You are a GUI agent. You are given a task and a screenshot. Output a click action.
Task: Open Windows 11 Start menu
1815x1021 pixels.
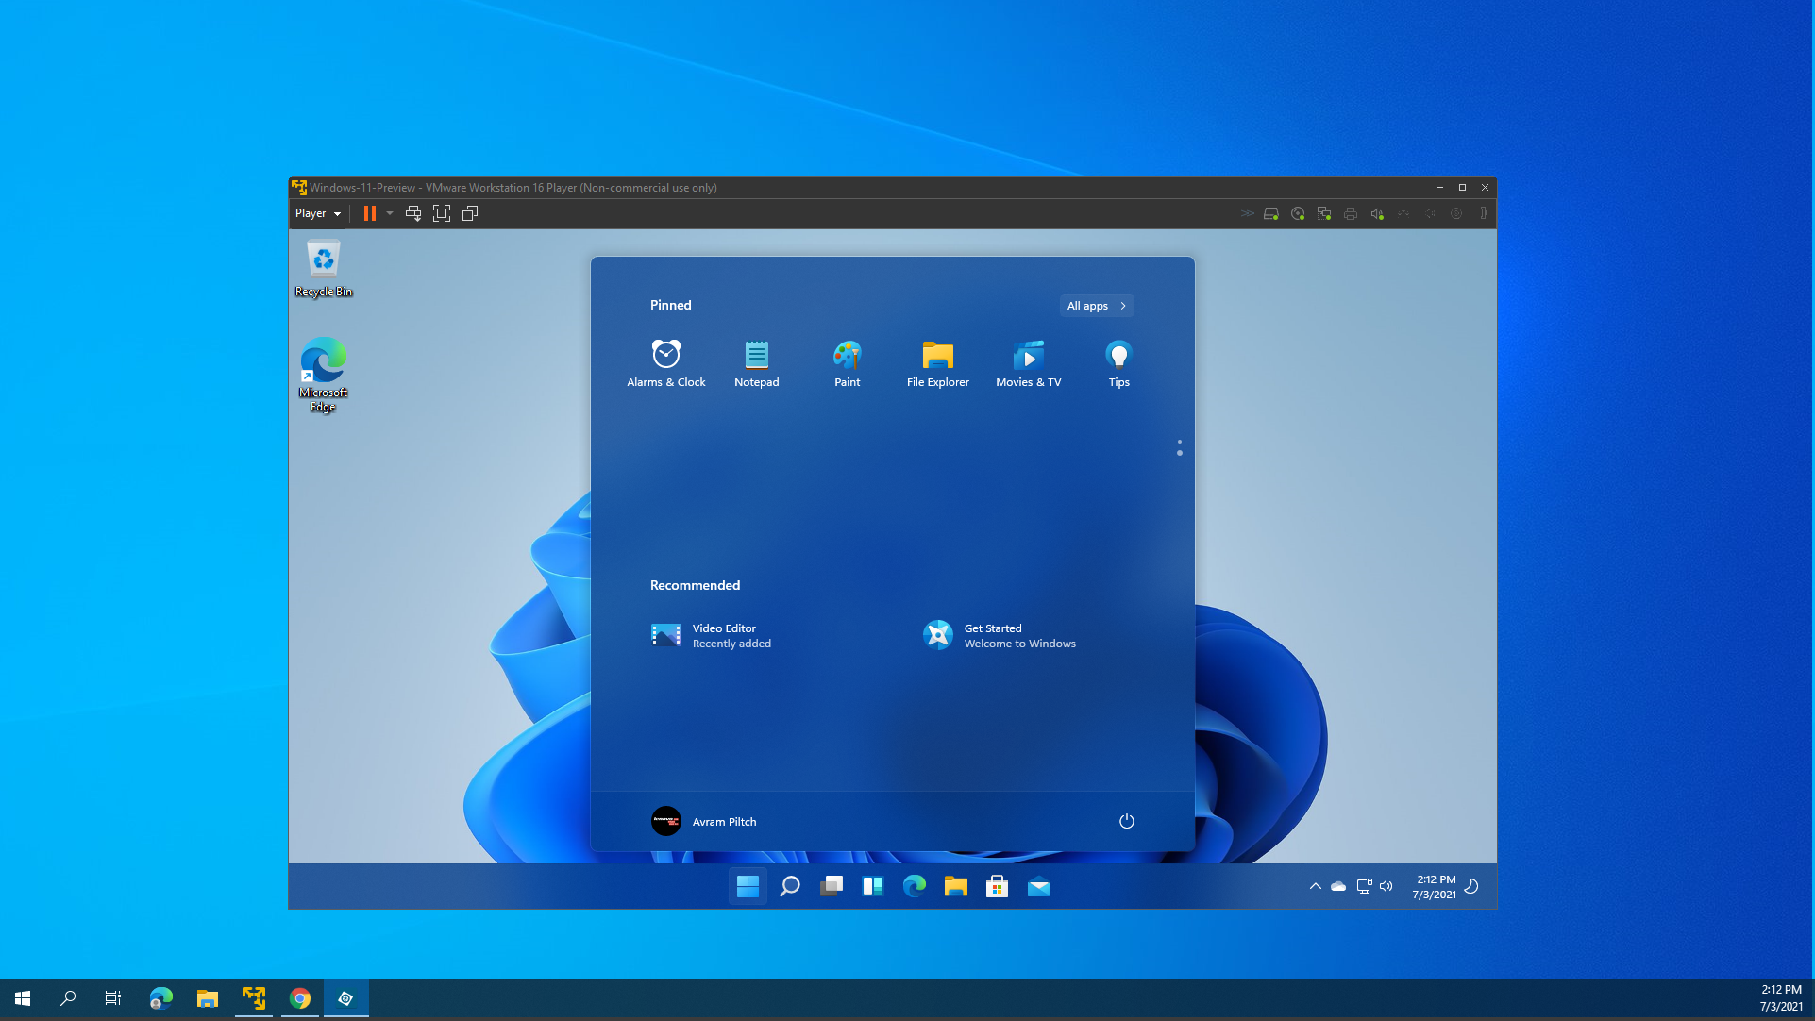point(748,886)
